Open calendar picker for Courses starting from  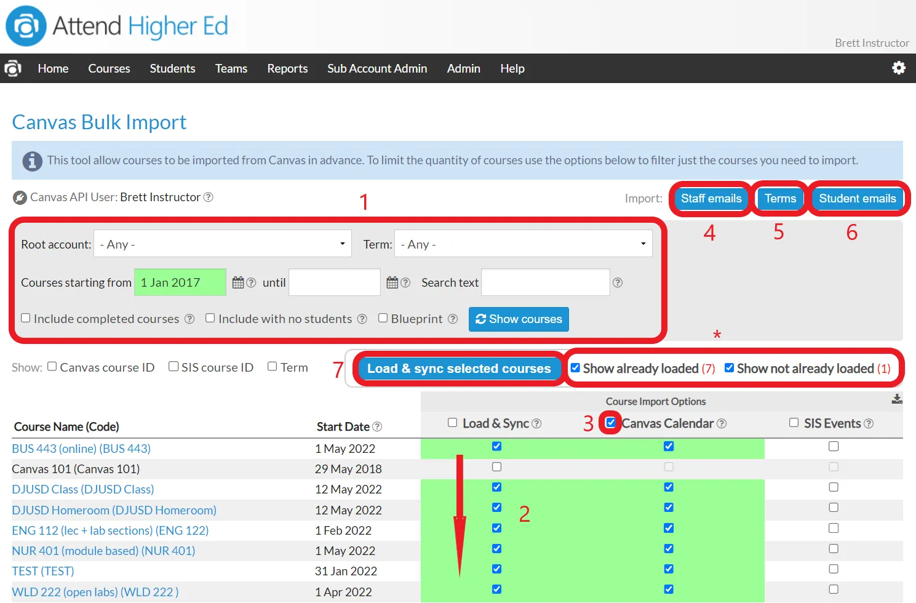[x=238, y=282]
